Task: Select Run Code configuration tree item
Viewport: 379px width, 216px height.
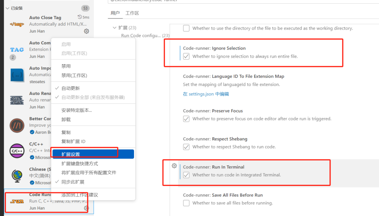Action: click(x=141, y=36)
